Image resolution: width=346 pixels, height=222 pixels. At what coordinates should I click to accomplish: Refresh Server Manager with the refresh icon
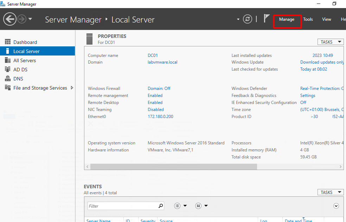[x=247, y=19]
